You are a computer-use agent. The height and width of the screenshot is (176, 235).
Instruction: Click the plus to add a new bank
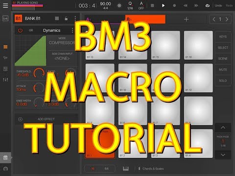[x=186, y=20]
